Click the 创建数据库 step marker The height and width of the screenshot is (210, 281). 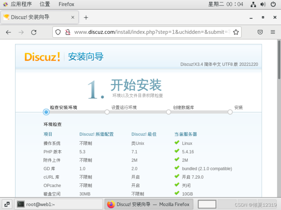coord(168,112)
